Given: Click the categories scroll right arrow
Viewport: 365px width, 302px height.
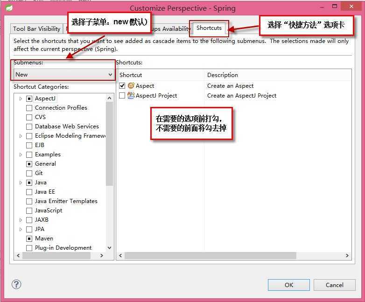Looking at the screenshot, I should click(101, 256).
